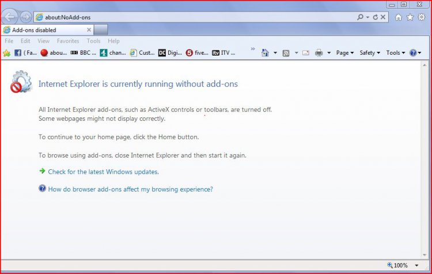Open the Edit menu

[x=25, y=41]
